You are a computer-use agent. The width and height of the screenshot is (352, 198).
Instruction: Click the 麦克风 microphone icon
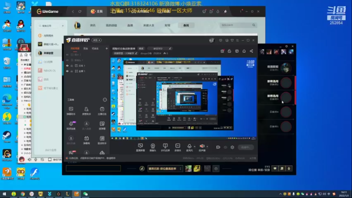(190, 147)
